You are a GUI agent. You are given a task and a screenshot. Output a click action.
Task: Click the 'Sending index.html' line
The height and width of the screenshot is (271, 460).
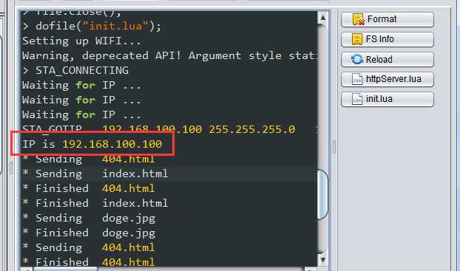click(95, 174)
